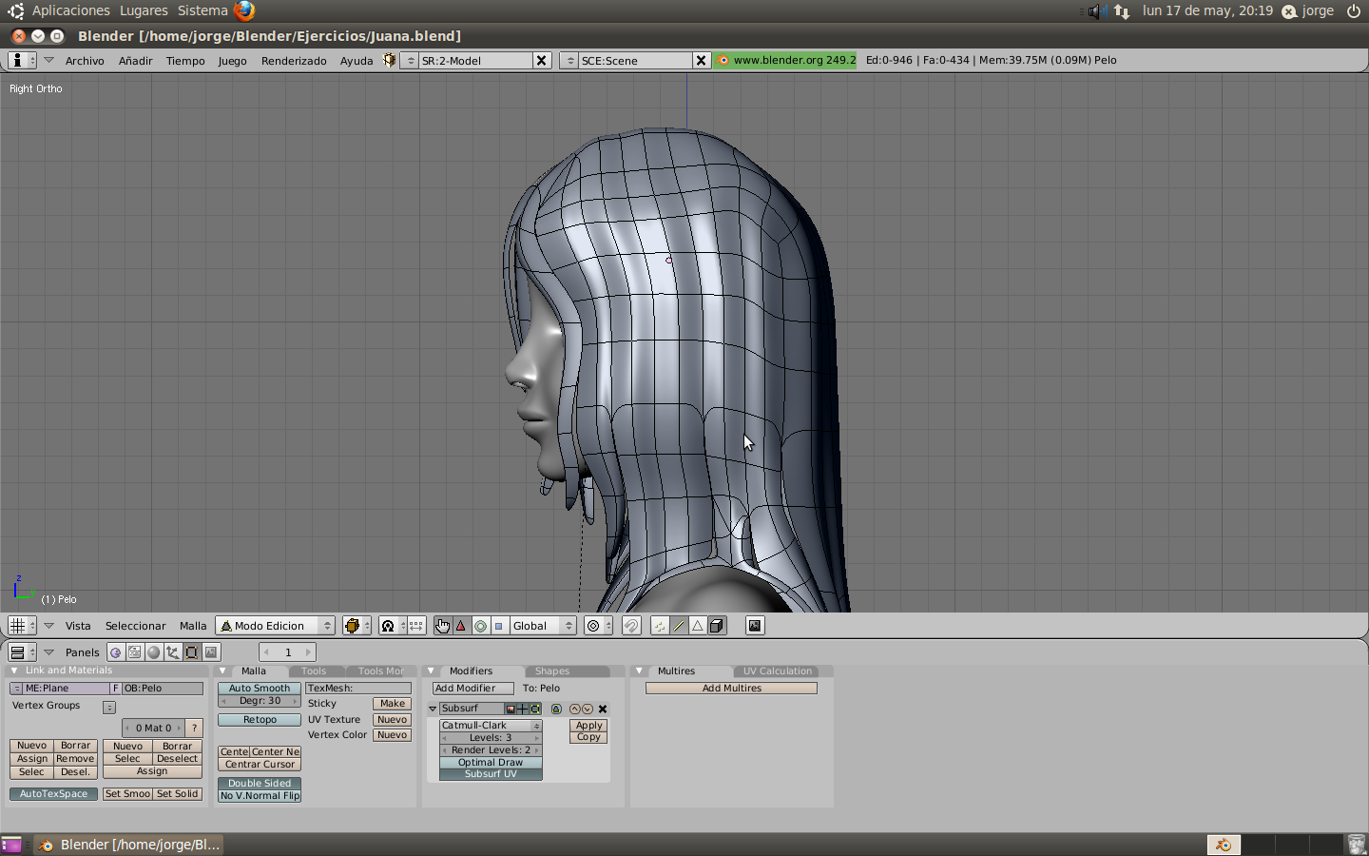The image size is (1369, 856).
Task: Select the edge select mode icon
Action: 679,626
